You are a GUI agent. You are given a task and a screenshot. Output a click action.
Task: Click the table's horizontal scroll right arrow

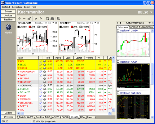(x=110, y=113)
